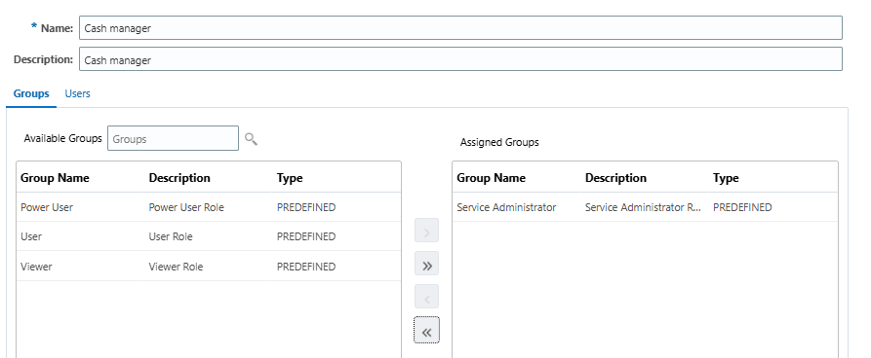The height and width of the screenshot is (358, 871).
Task: Remove all groups with double left arrow
Action: click(x=426, y=331)
